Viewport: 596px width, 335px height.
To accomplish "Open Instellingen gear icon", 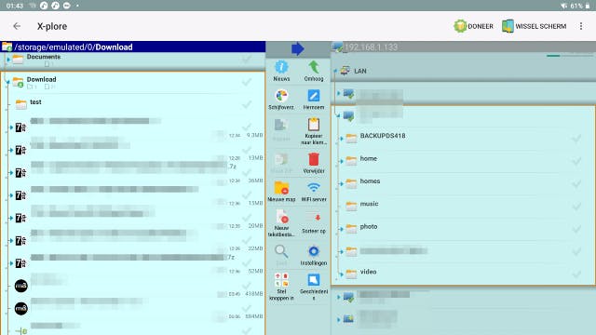I will tap(314, 251).
